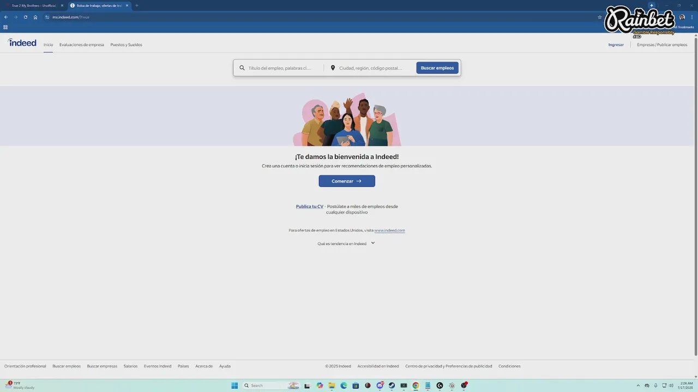Open Orientación profesional footer link
The image size is (698, 392).
[x=25, y=366]
